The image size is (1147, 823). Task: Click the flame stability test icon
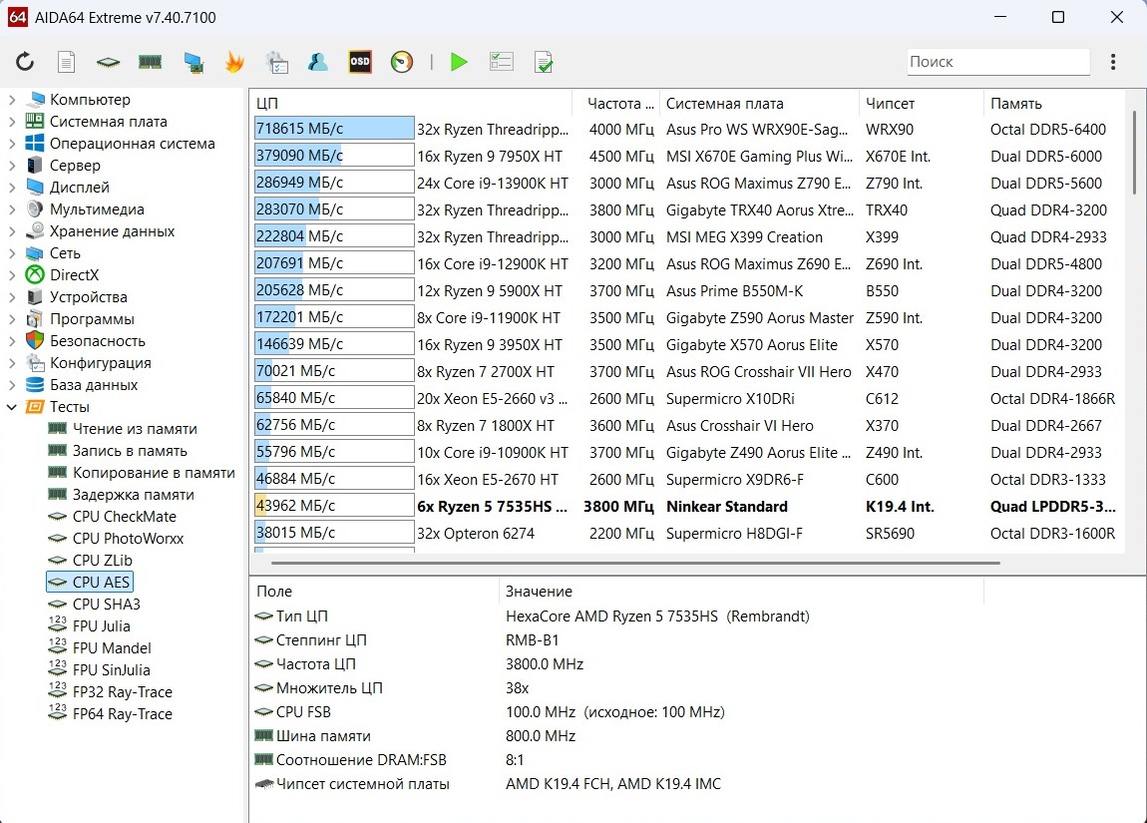point(234,62)
